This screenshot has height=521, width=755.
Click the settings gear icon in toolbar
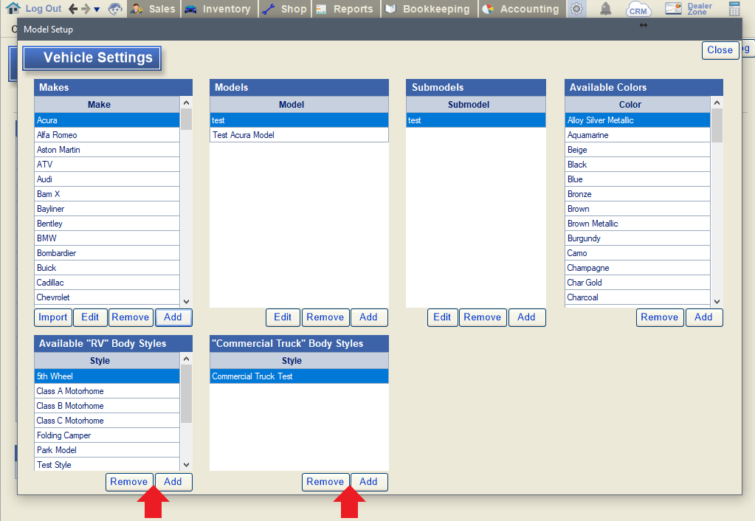(576, 9)
